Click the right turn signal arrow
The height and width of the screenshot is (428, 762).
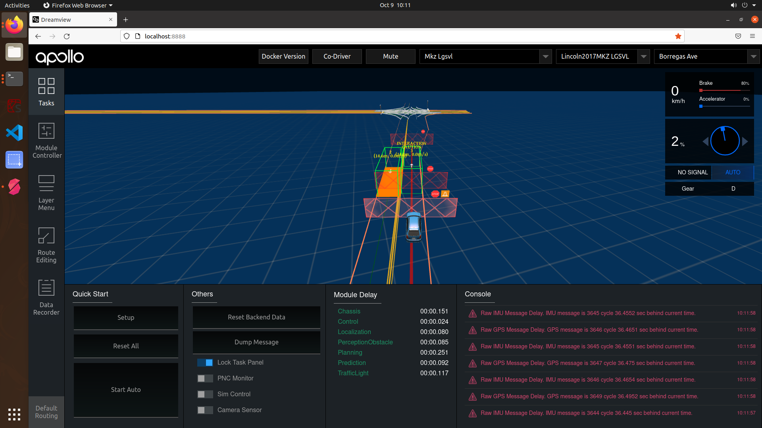click(x=745, y=141)
